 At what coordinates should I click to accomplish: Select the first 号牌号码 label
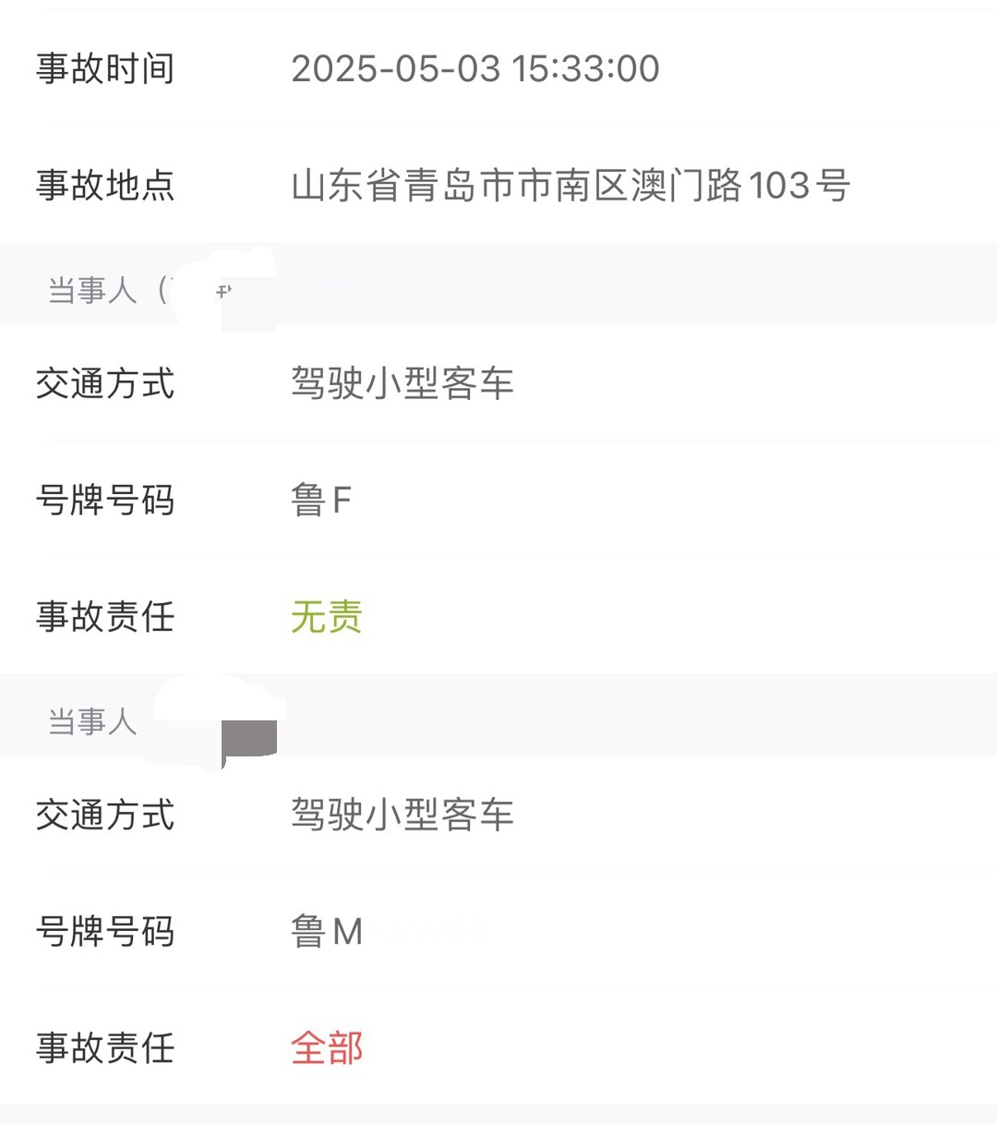(x=105, y=500)
